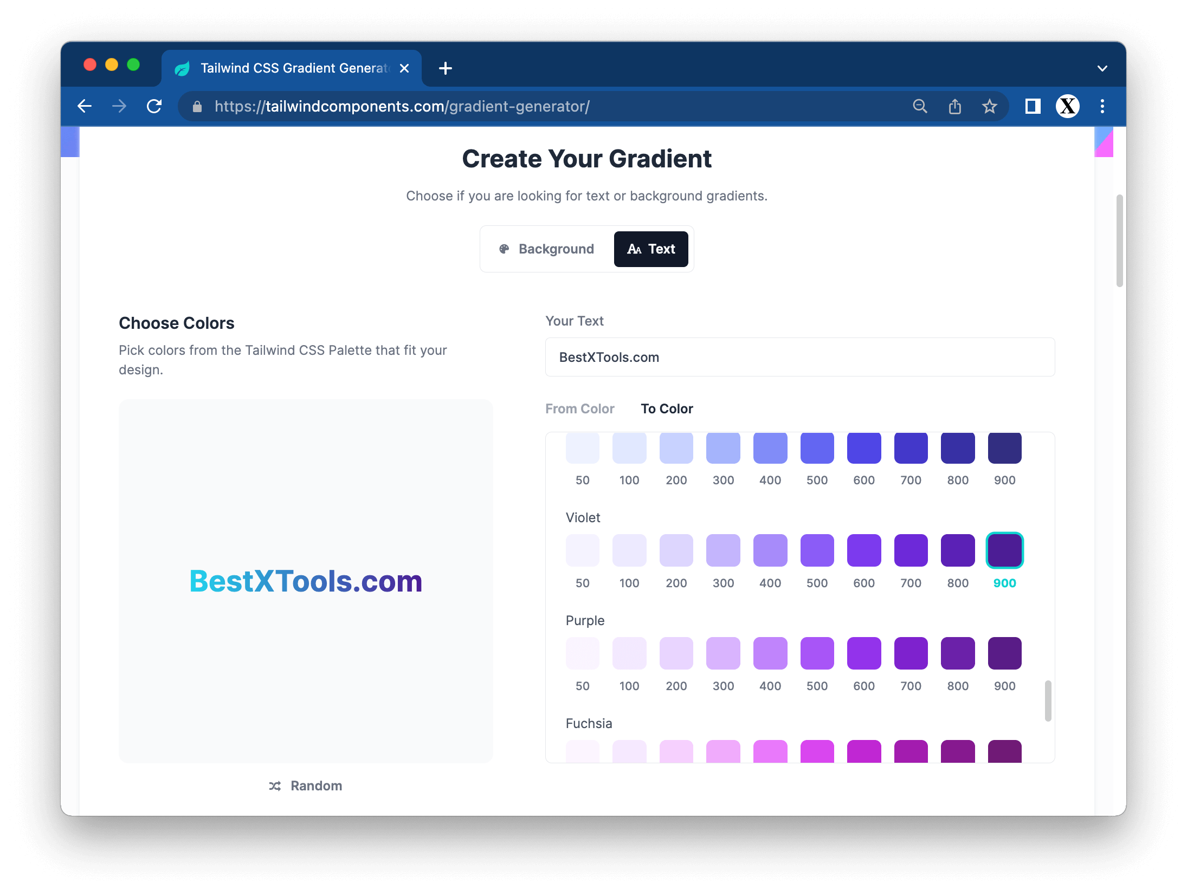The image size is (1187, 896).
Task: Select the Text gradient mode
Action: [x=651, y=249]
